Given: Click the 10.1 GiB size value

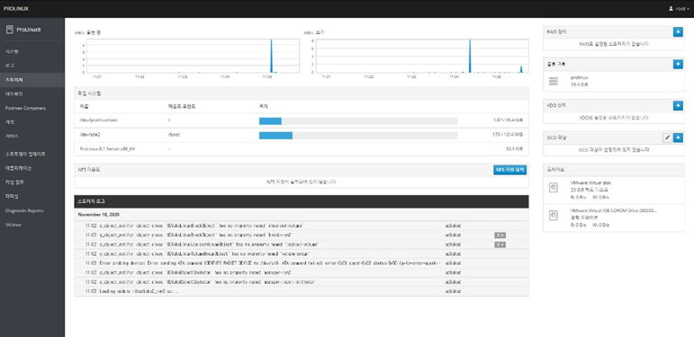Looking at the screenshot, I should (514, 149).
